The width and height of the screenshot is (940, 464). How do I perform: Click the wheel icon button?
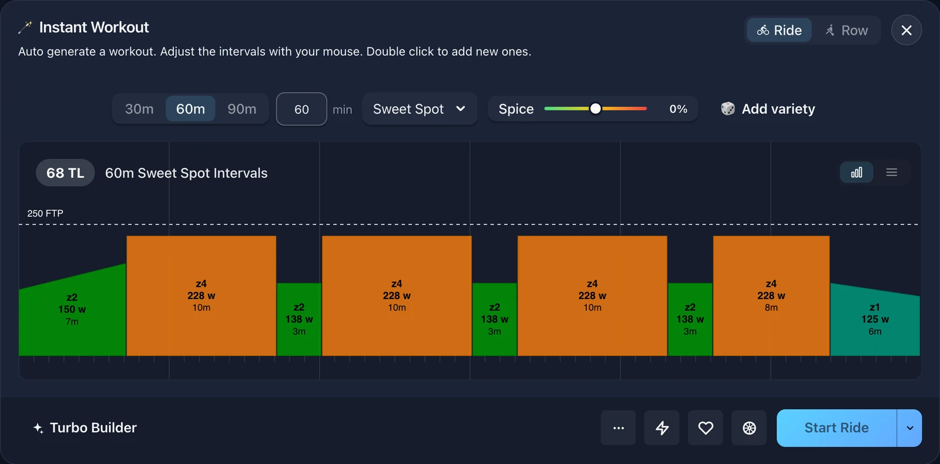749,428
